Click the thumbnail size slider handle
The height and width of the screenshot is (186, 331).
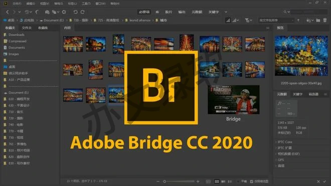(164, 181)
